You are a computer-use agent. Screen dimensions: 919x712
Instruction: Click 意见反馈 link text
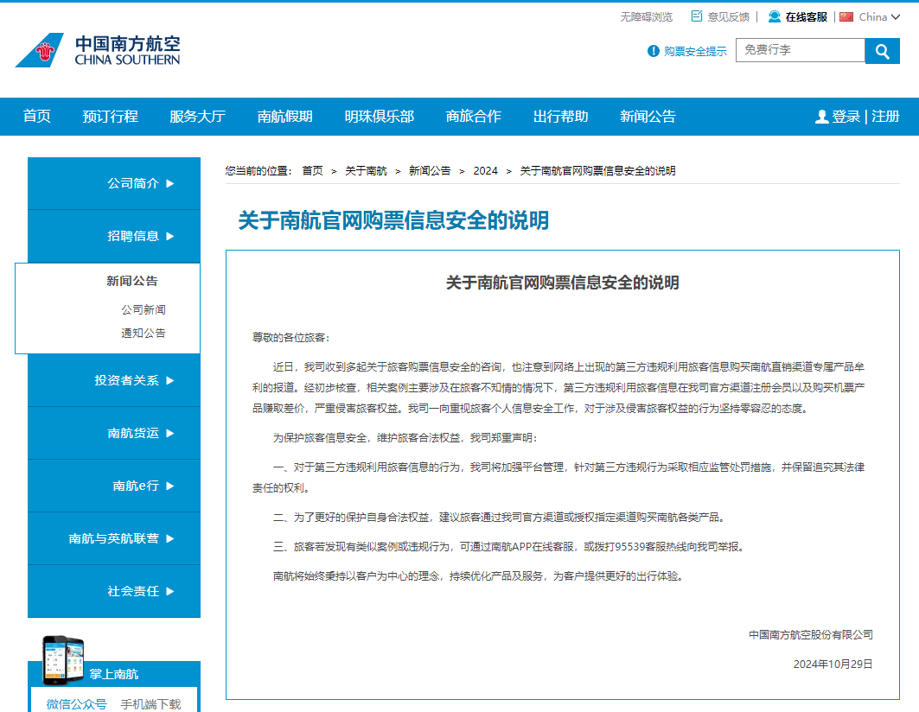point(729,17)
